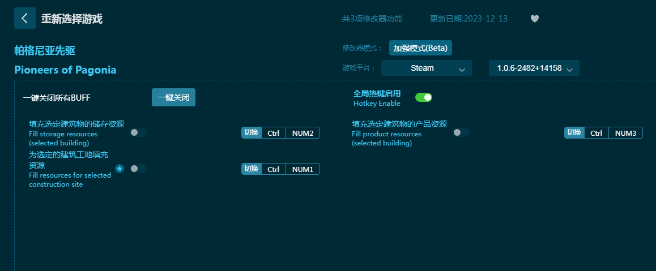Toggle Fill resources for selected construction site
Screen dimensions: 656x271
(x=138, y=169)
